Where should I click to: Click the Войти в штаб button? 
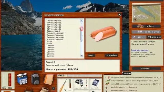[146, 32]
